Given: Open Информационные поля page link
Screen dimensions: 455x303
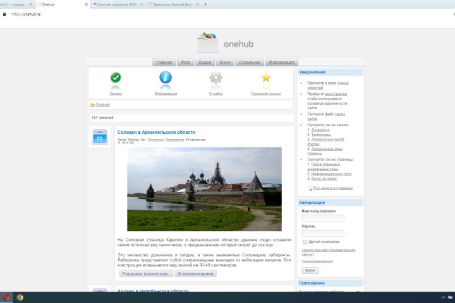Looking at the screenshot, I should (331, 174).
